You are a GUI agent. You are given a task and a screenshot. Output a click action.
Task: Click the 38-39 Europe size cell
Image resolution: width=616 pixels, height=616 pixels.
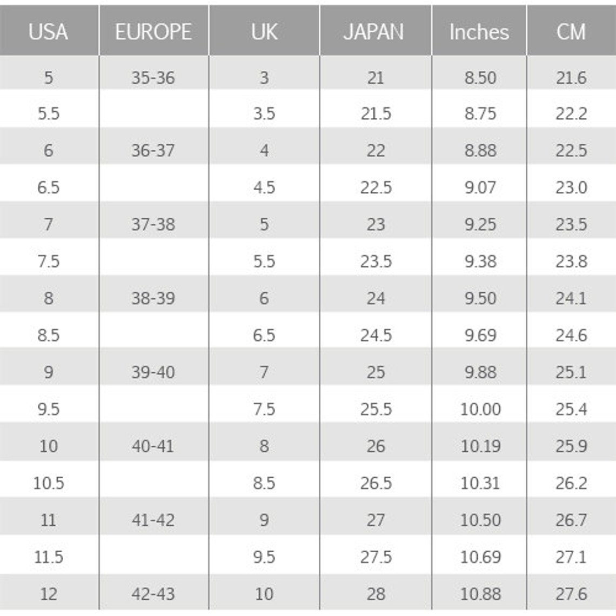pyautogui.click(x=153, y=298)
